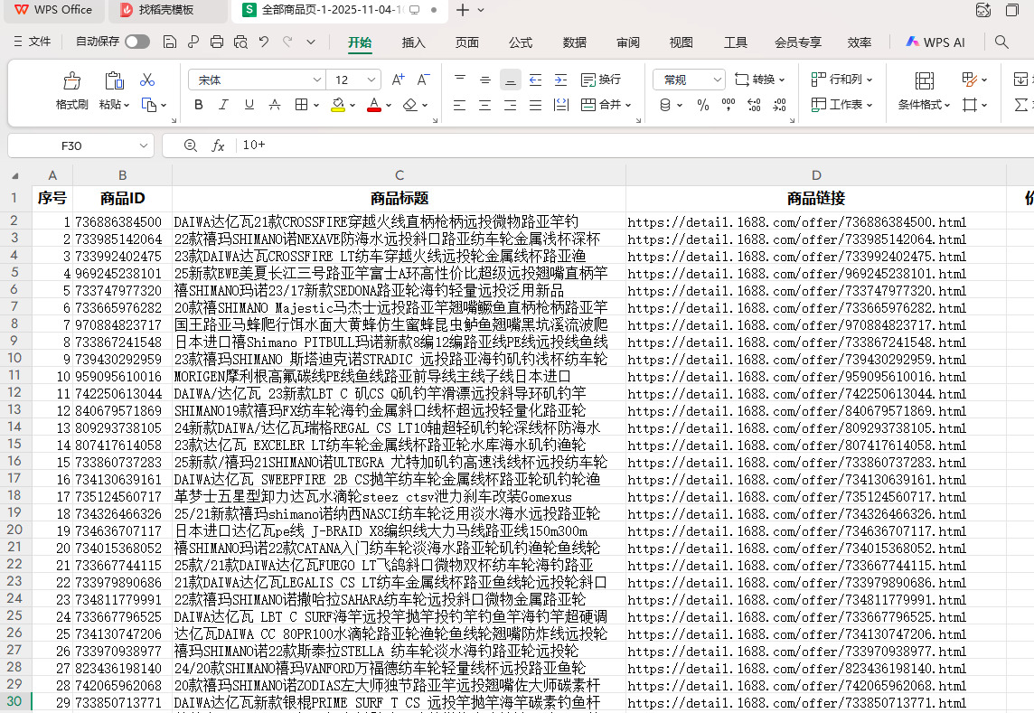Click the increase font size icon

click(398, 80)
